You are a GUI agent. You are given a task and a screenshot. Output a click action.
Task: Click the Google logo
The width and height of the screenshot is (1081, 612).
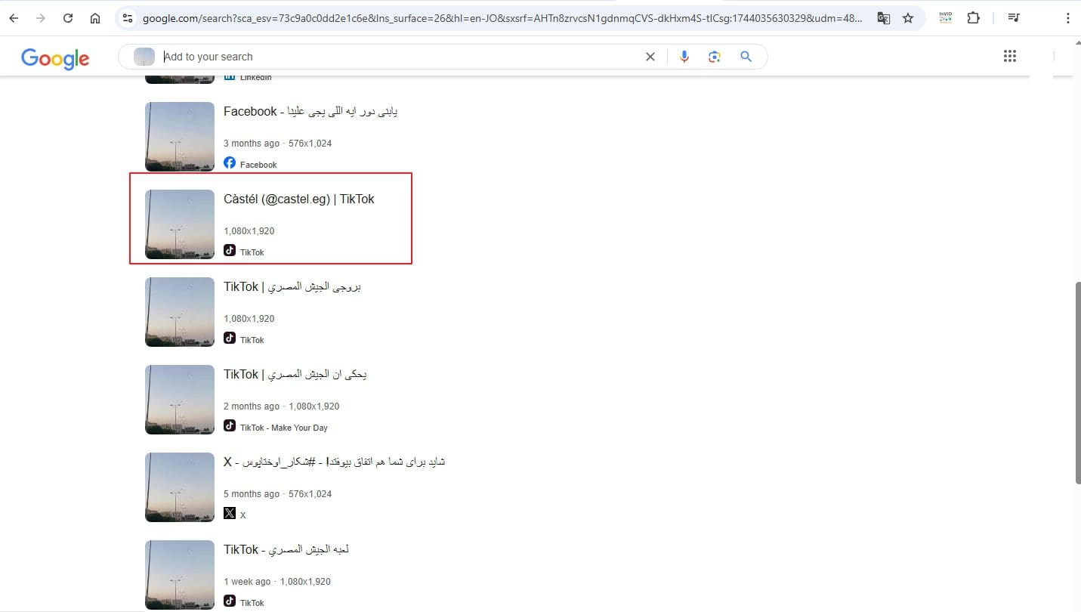click(x=55, y=58)
